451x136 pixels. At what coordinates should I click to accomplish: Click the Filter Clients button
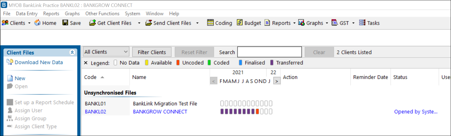tap(152, 52)
